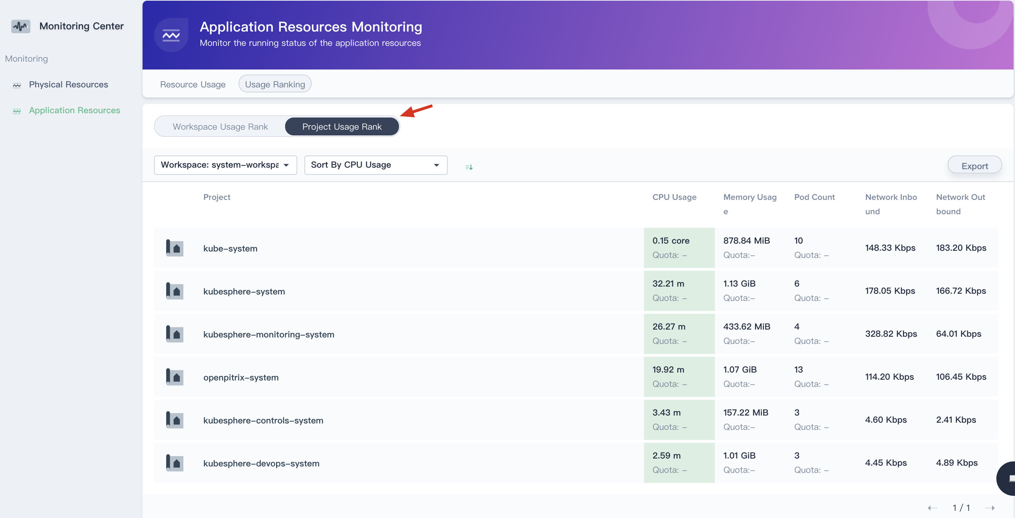1015x518 pixels.
Task: Open Application Resources in sidebar
Action: click(74, 110)
